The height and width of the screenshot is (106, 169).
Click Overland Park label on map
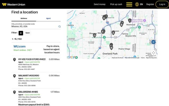coord(110,54)
